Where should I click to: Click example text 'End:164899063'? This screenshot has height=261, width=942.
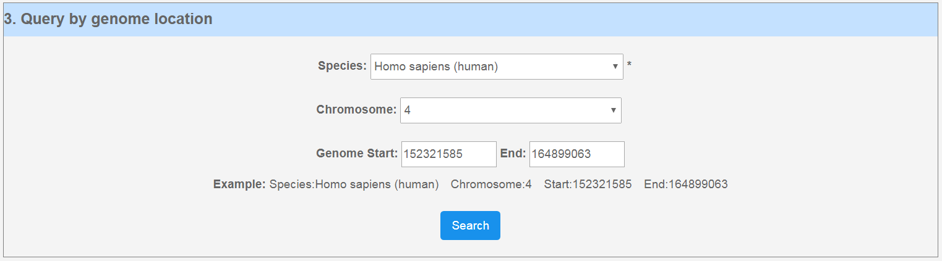(x=685, y=184)
